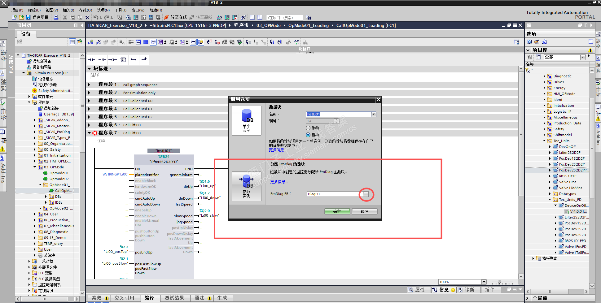Image resolution: width=601 pixels, height=303 pixels.
Task: Click the normally closed contact instruction icon
Action: (x=102, y=60)
